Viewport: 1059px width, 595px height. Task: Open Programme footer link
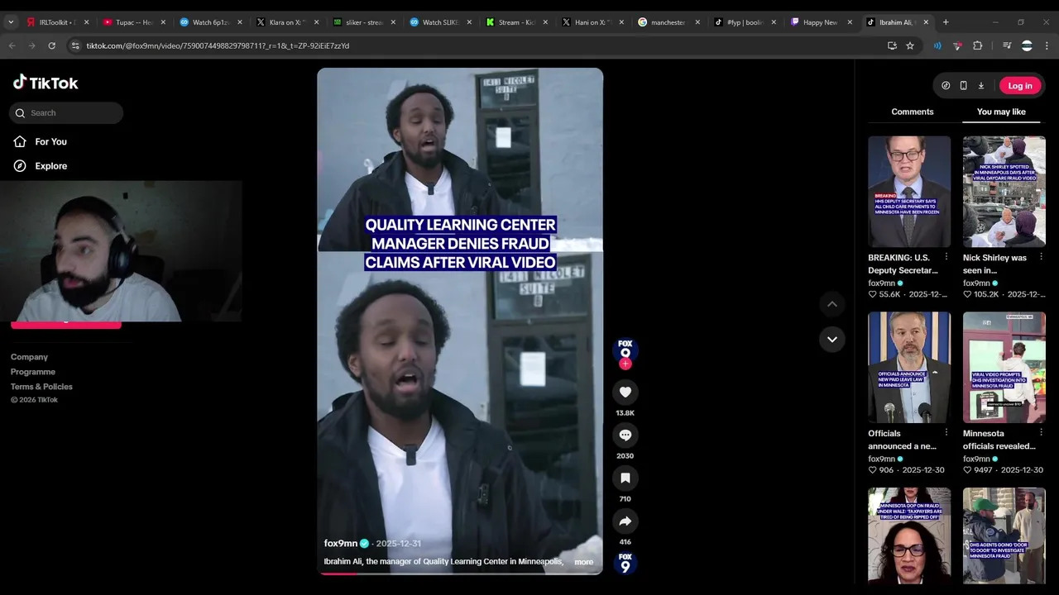pyautogui.click(x=33, y=372)
